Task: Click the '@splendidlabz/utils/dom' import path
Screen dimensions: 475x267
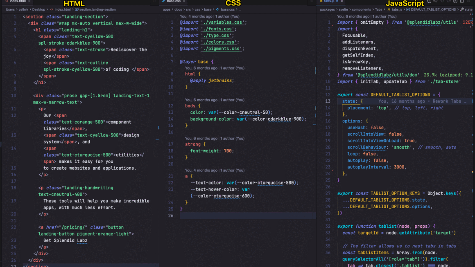Action: point(387,75)
